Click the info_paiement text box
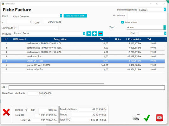Viewport: 169px width, 126px height. tap(147, 16)
